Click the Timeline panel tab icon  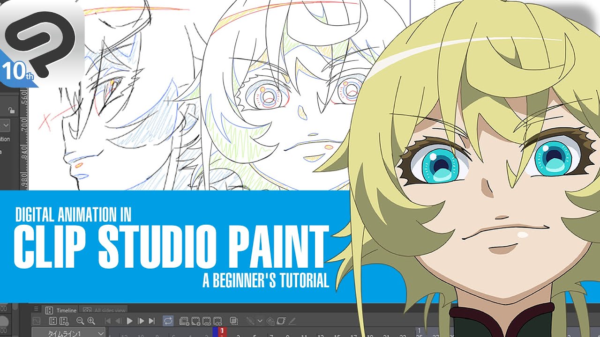pos(49,310)
